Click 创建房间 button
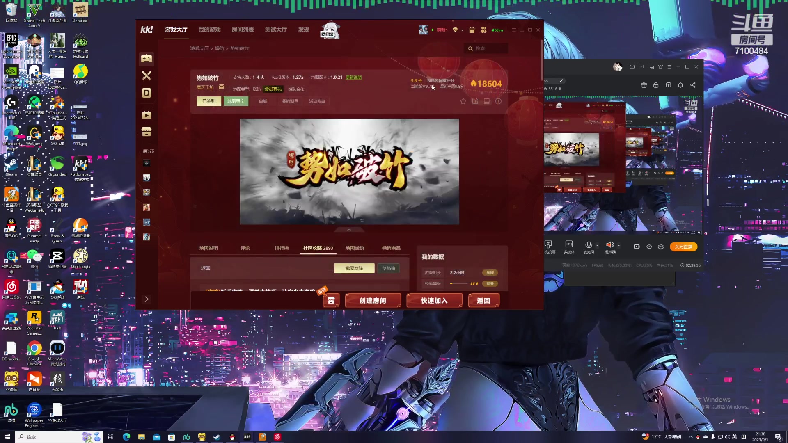The image size is (788, 443). [x=373, y=301]
